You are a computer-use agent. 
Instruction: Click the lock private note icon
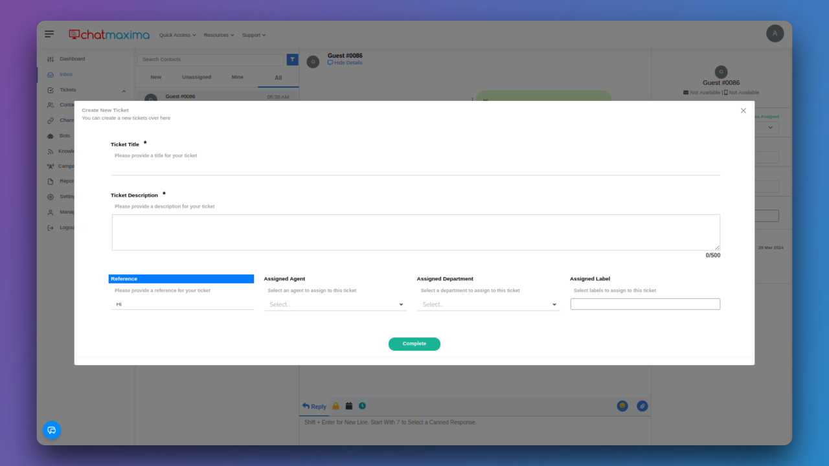point(335,406)
